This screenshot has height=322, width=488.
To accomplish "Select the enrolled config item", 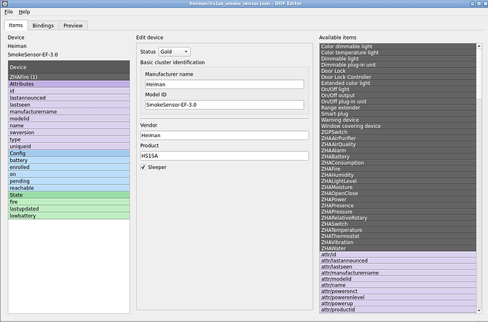I will click(x=69, y=167).
